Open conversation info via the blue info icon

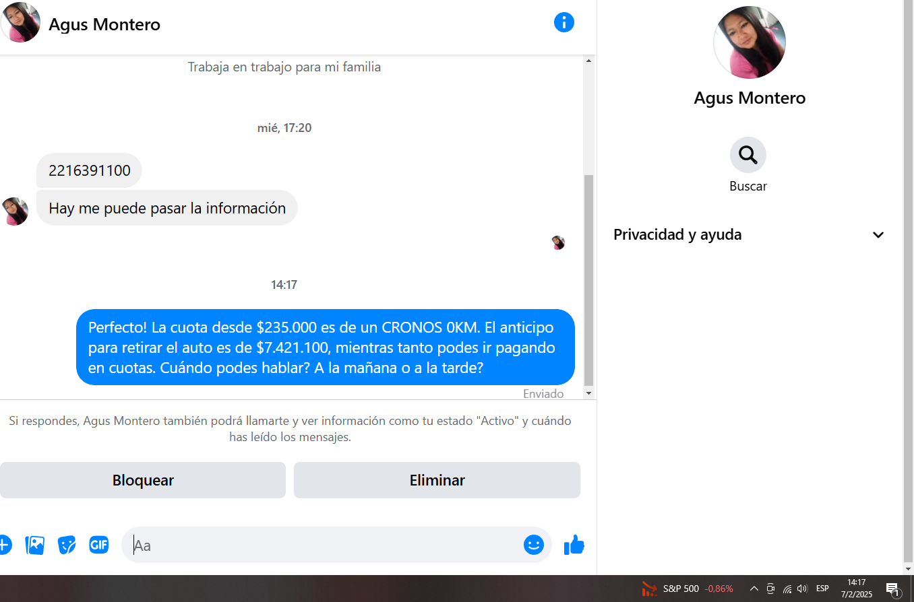(564, 22)
